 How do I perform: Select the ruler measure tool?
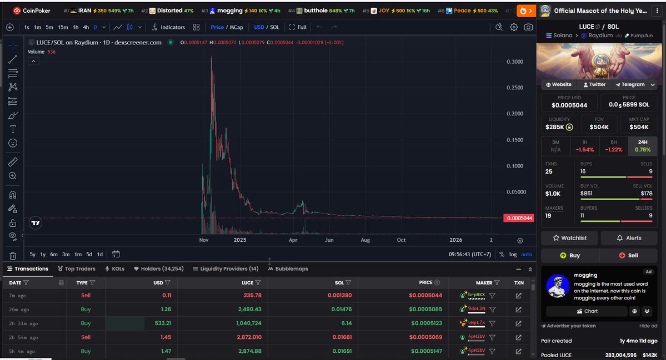tap(13, 162)
